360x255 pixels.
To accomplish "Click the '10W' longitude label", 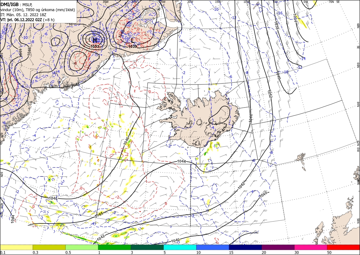I will click(x=246, y=2).
